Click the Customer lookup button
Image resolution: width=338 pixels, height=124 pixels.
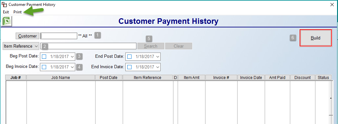(27, 36)
